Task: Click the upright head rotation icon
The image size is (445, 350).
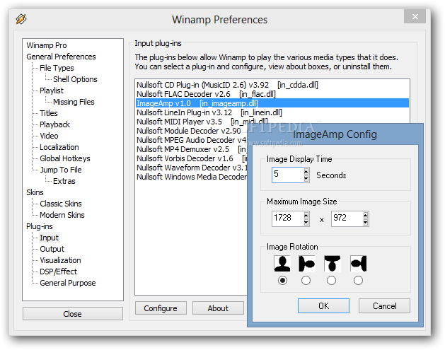Action: click(x=282, y=264)
